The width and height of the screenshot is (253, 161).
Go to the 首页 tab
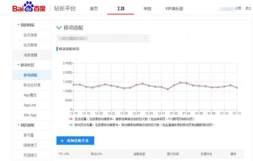pos(94,8)
